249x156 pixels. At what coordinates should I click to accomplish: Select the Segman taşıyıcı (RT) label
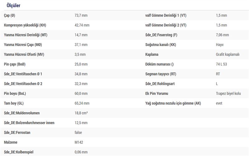161,74
